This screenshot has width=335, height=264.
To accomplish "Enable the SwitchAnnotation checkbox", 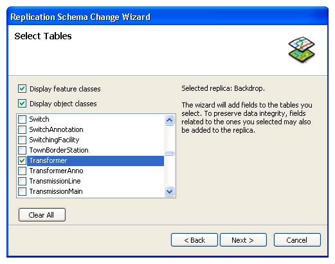I will coord(23,129).
